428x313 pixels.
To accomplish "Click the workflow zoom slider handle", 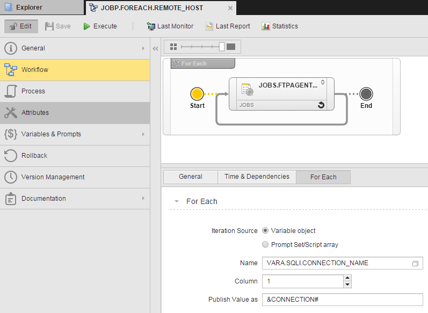I will pyautogui.click(x=222, y=47).
